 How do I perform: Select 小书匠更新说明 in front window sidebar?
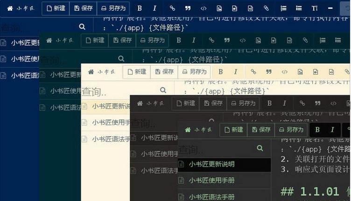tap(225, 164)
